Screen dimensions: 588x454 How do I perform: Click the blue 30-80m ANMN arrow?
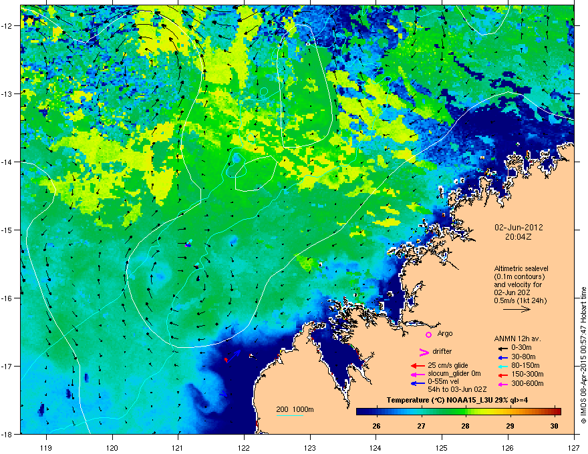tap(503, 357)
